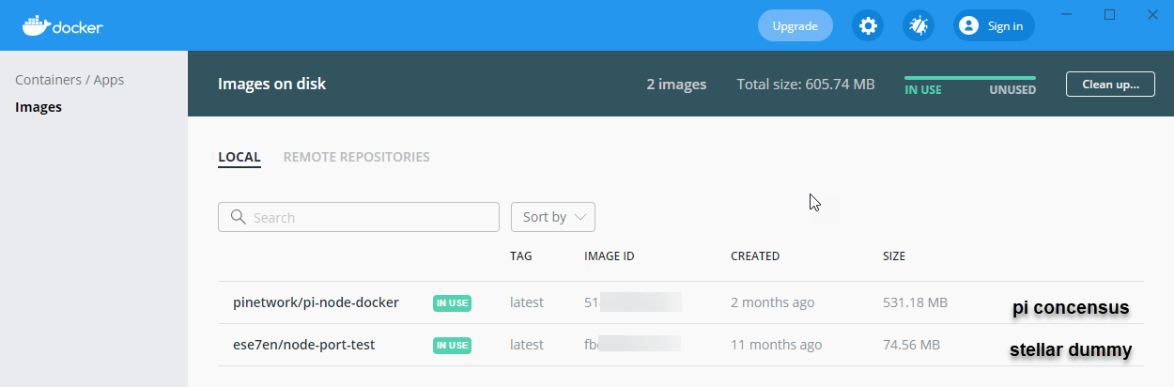
Task: Click IN USE badge for pinetwork/pi-node-docker
Action: (452, 303)
